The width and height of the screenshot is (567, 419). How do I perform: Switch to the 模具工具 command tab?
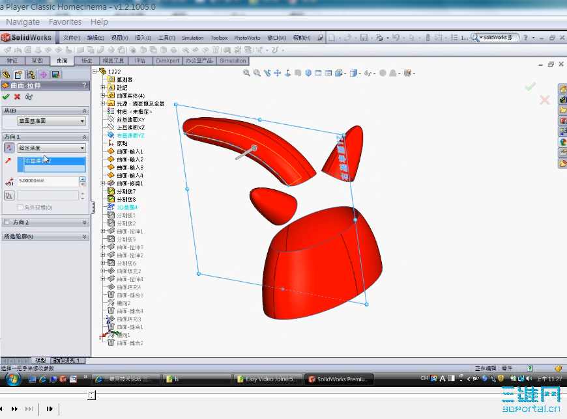click(x=113, y=61)
